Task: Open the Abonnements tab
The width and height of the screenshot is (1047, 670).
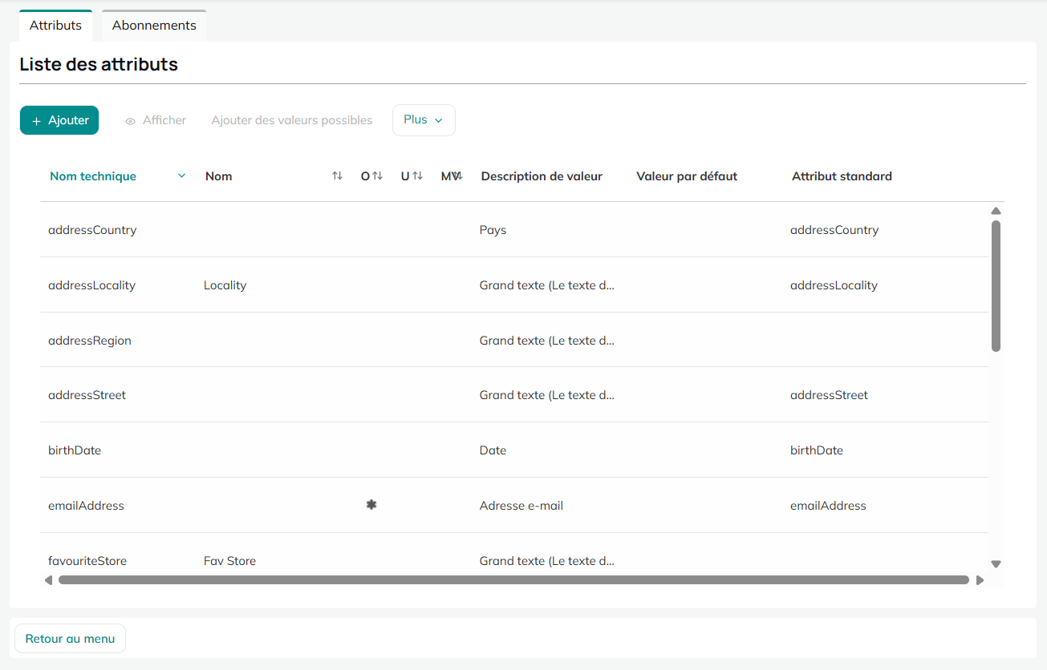Action: click(x=154, y=26)
